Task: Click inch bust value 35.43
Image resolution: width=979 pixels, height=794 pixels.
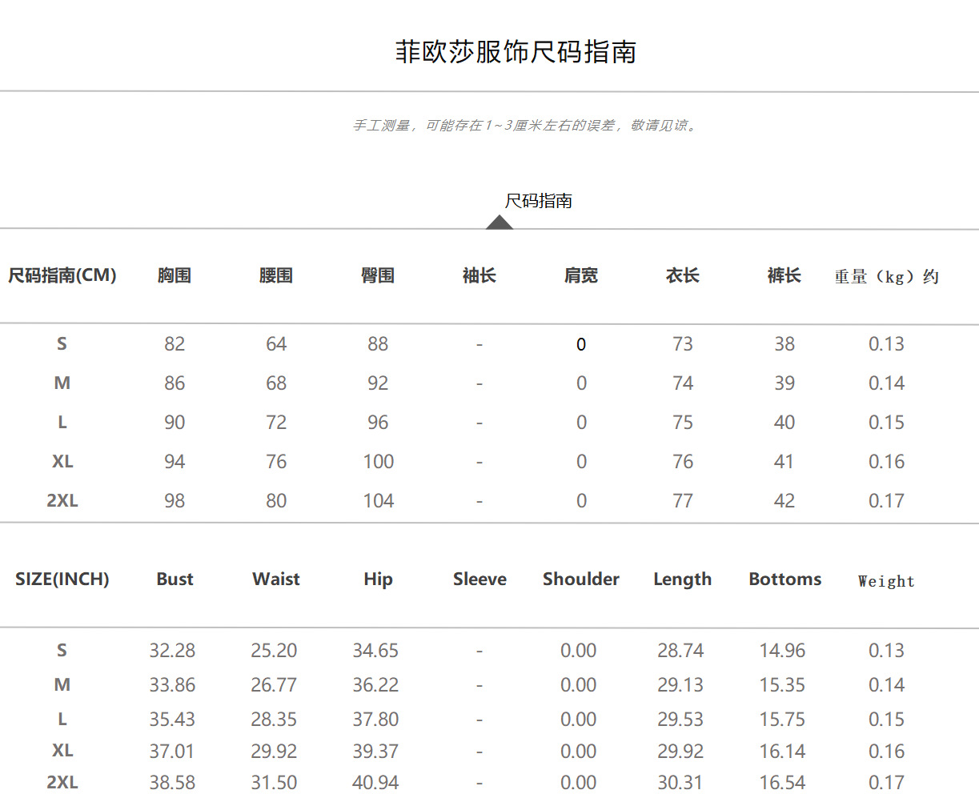Action: 172,720
